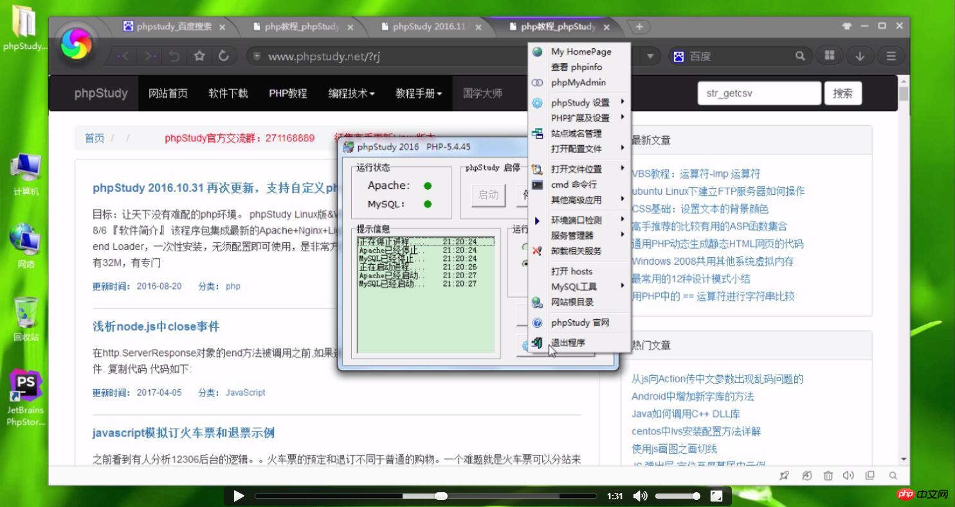Image resolution: width=955 pixels, height=507 pixels.
Task: Expand the phpStudy 设置 submenu
Action: click(579, 102)
